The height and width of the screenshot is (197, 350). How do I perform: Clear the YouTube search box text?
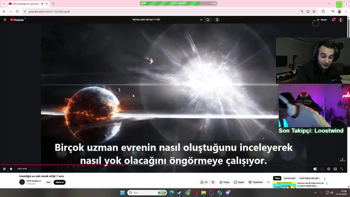[x=201, y=20]
